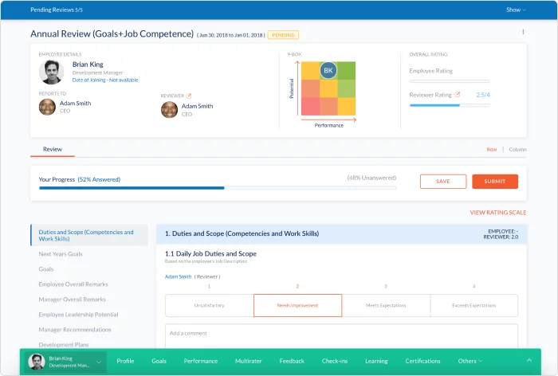The image size is (558, 376).
Task: Select Manager Overall Remarks in sidebar
Action: pyautogui.click(x=73, y=300)
